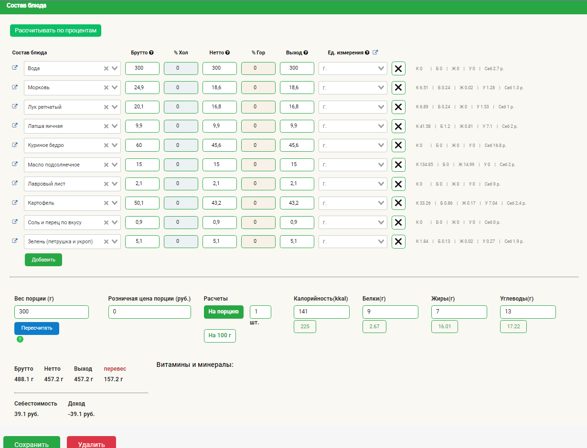Image resolution: width=587 pixels, height=448 pixels.
Task: Delete the Морковь row with X button
Action: coord(398,88)
